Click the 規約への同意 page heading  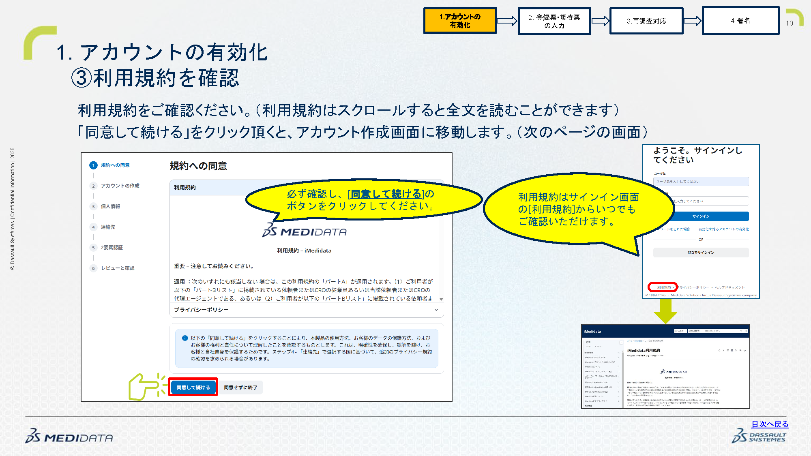click(x=198, y=166)
